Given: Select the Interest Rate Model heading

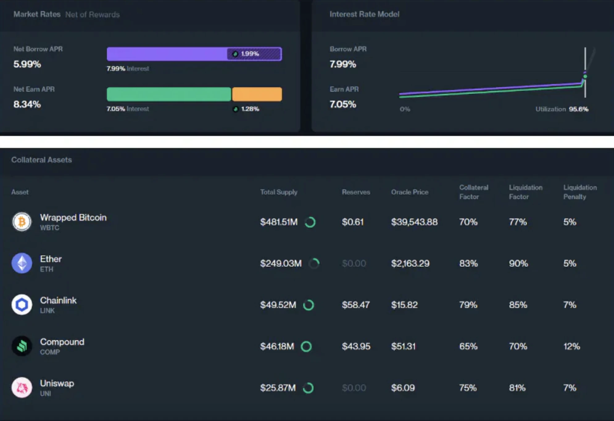Looking at the screenshot, I should (364, 14).
